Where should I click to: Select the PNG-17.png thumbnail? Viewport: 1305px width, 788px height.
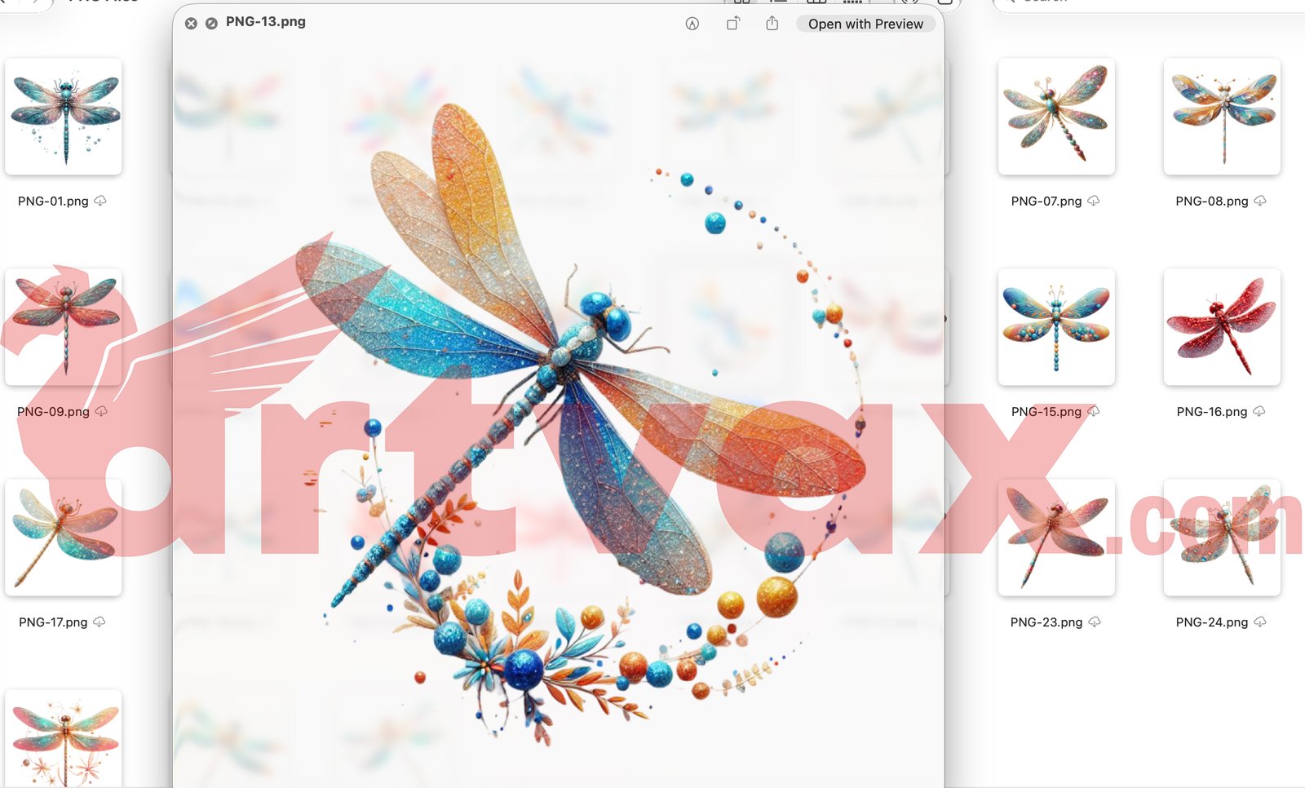(64, 537)
